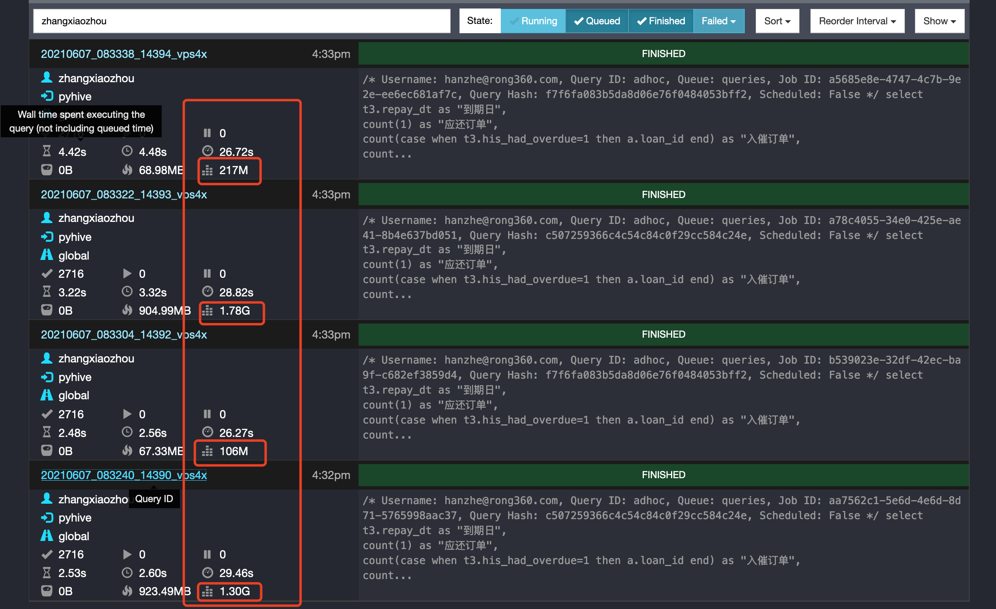The image size is (996, 609).
Task: Open the Show dropdown menu
Action: tap(939, 21)
